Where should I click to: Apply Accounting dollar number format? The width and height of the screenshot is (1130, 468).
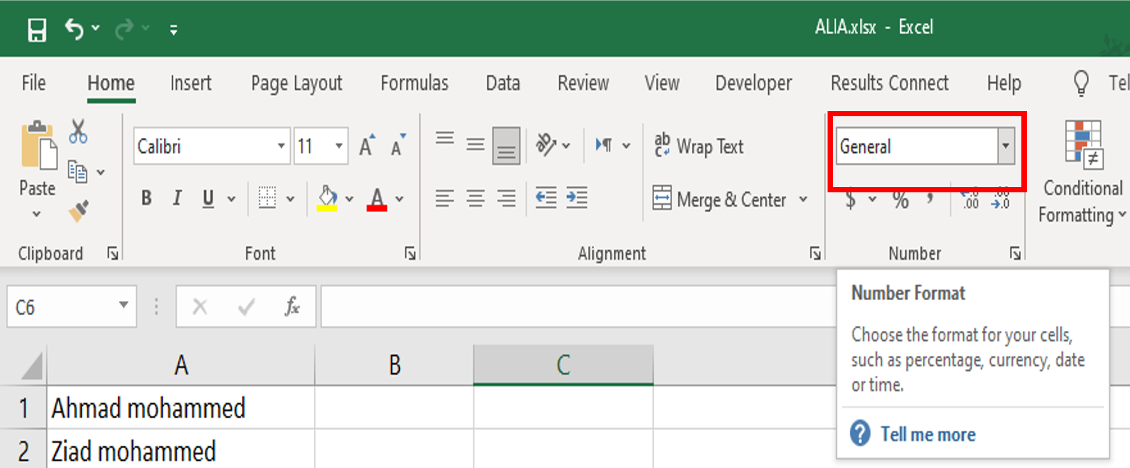[x=850, y=200]
